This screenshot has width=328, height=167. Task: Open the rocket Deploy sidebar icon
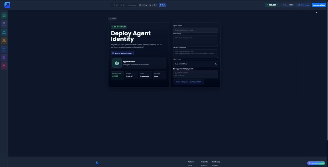tap(4, 66)
